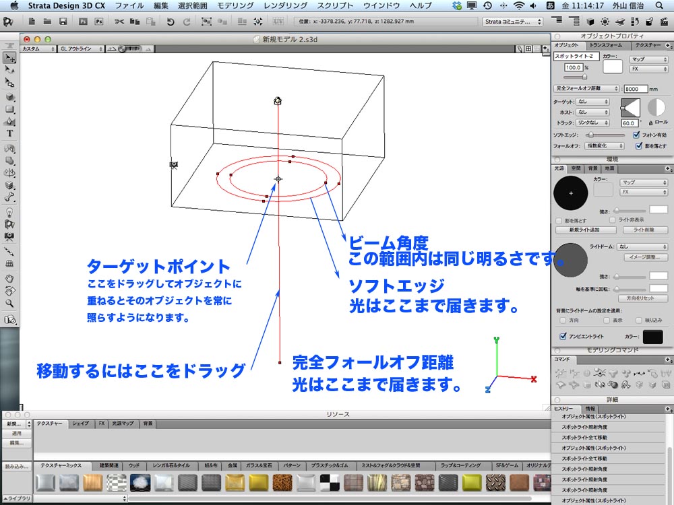The height and width of the screenshot is (505, 674).
Task: Open the GL アウトライン display mode dropdown
Action: click(x=82, y=49)
